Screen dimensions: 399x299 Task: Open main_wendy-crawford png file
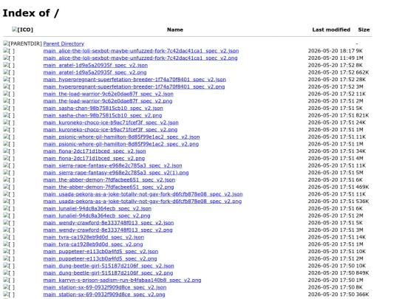tap(108, 230)
